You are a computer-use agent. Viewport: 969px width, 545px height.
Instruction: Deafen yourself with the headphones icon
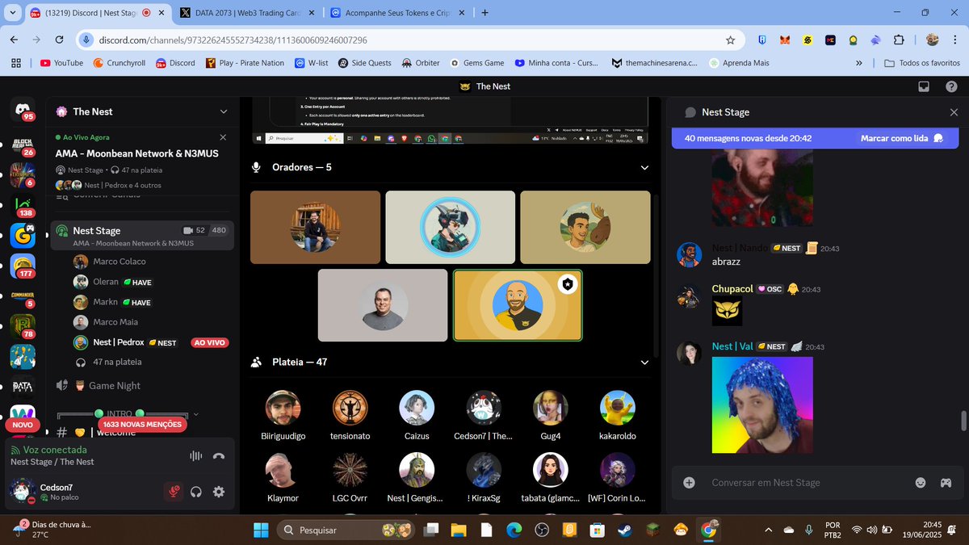(195, 491)
